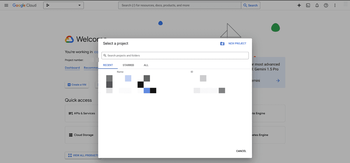
Task: Click the blue Search button
Action: 251,5
